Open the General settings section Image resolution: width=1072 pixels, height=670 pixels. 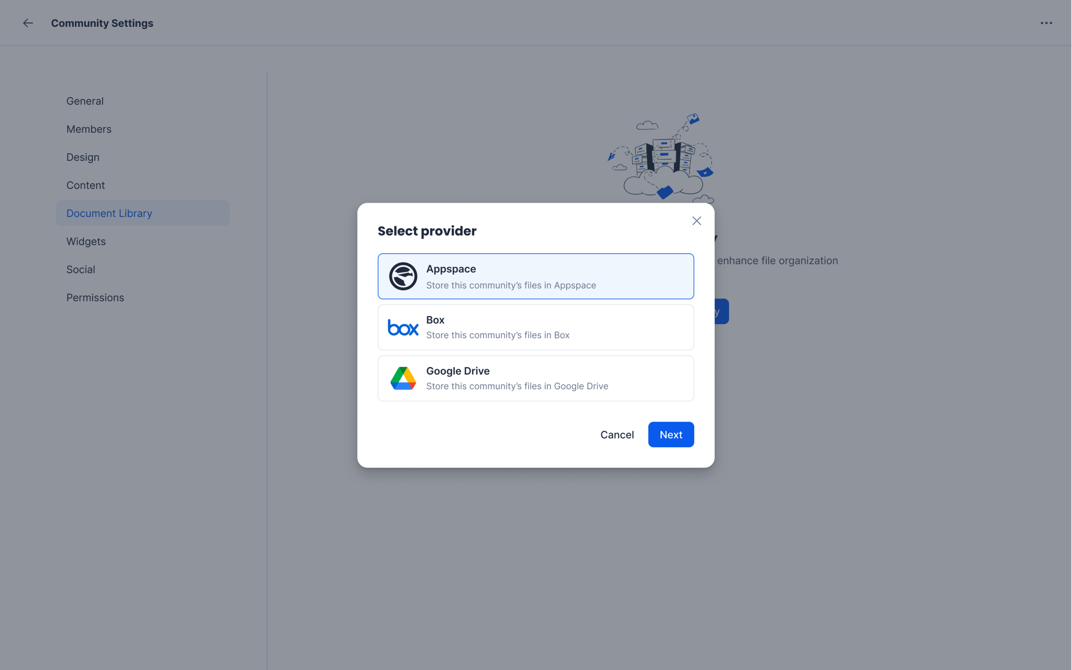85,101
